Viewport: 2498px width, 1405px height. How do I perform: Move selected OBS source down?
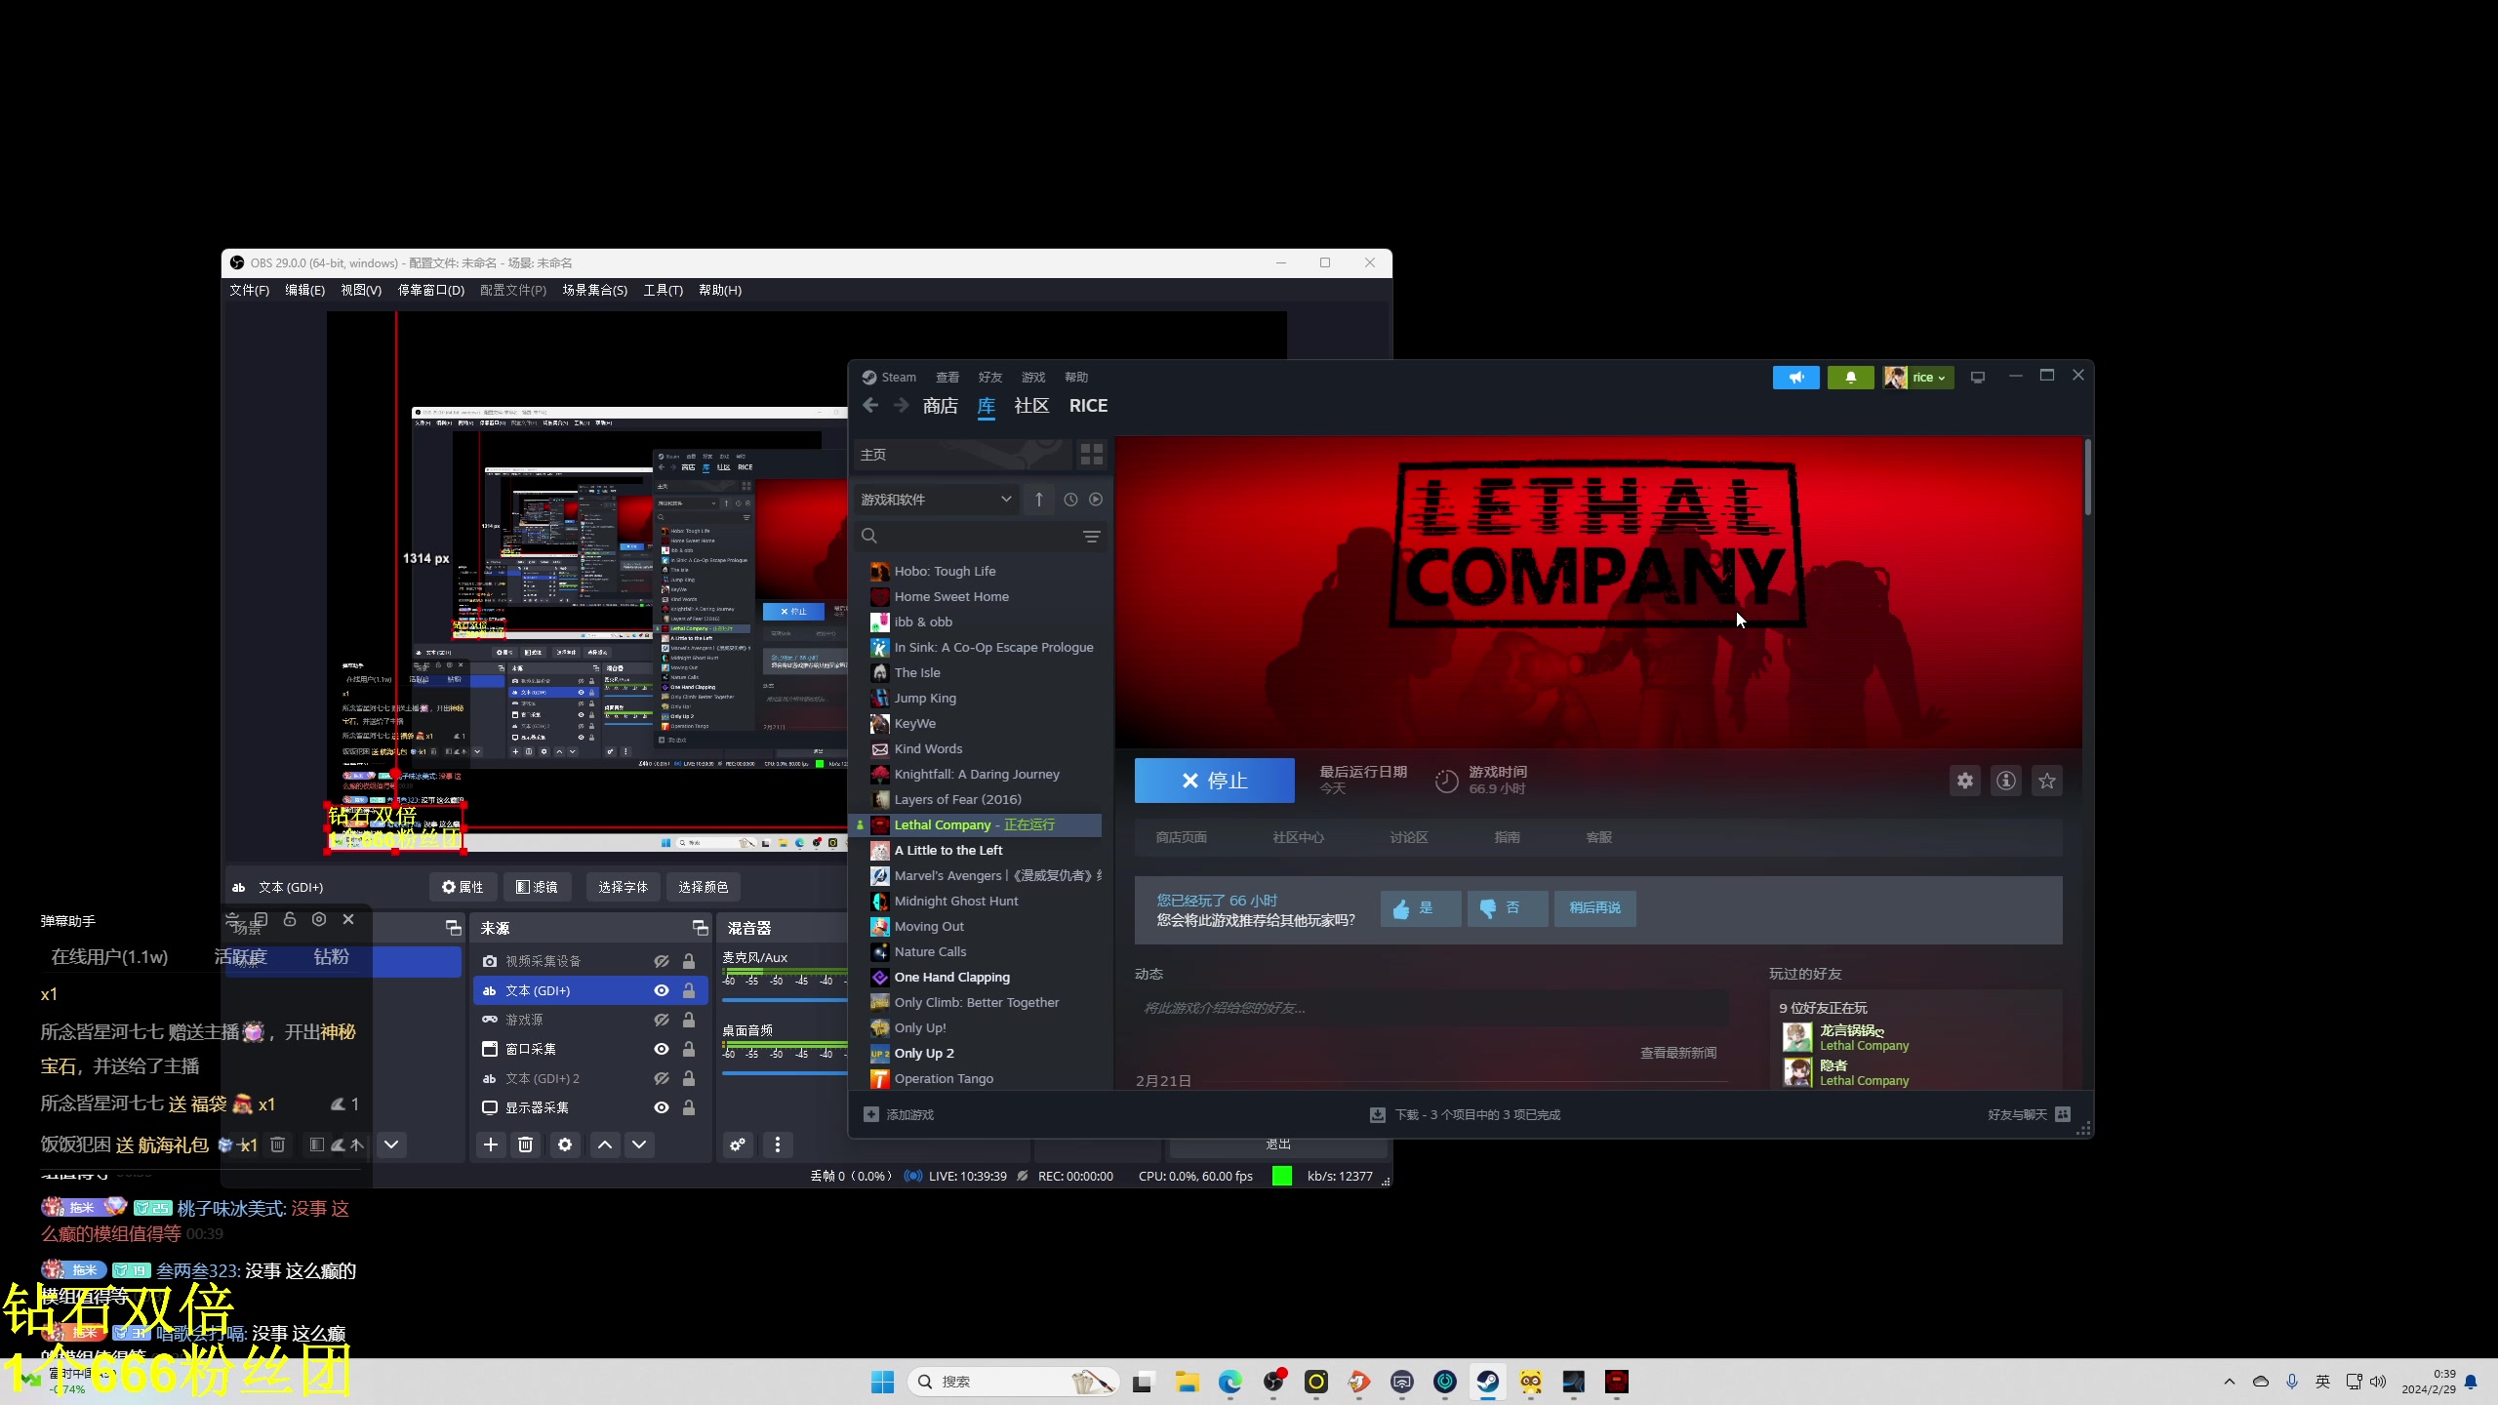pos(639,1144)
